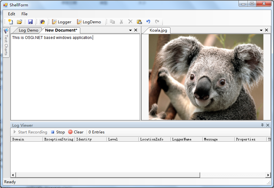This screenshot has width=274, height=188.
Task: Switch to the Log Demo tab
Action: (28, 30)
